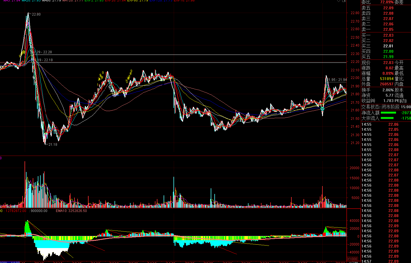Click the teal chevron marker on price chart
This screenshot has width=411, height=263.
(x=322, y=109)
